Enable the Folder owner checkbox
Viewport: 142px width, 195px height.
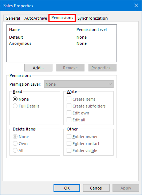pyautogui.click(x=69, y=137)
